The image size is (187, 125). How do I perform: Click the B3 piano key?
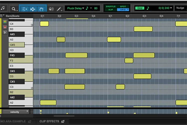tap(21, 29)
